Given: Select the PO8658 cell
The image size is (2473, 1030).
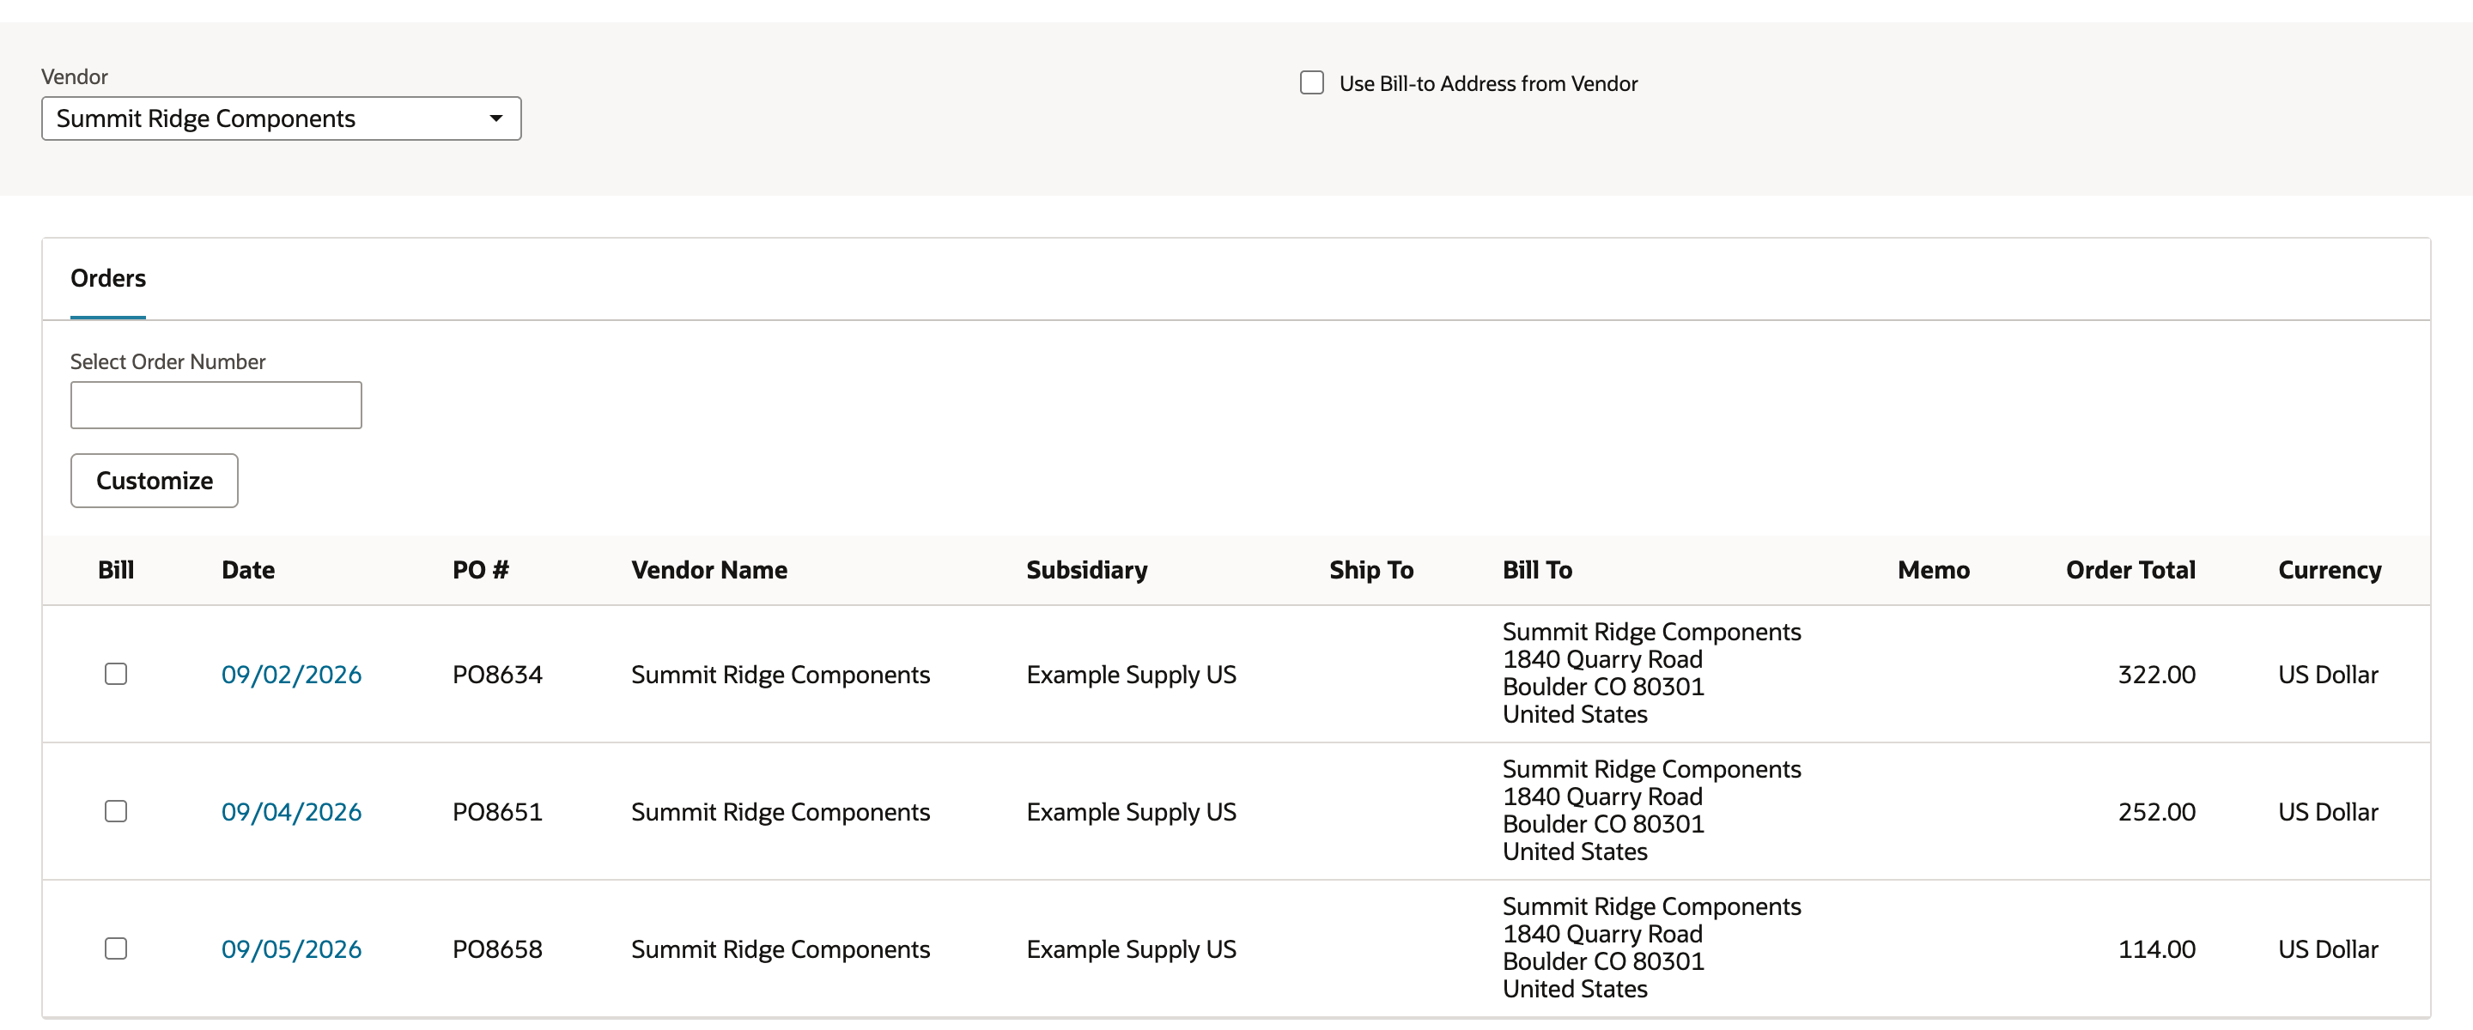Looking at the screenshot, I should 497,948.
